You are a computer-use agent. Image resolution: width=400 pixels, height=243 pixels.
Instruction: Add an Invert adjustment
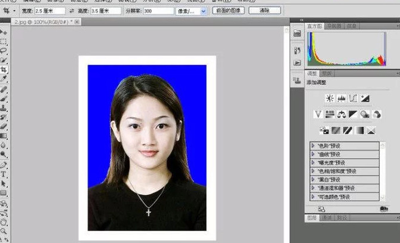point(324,130)
